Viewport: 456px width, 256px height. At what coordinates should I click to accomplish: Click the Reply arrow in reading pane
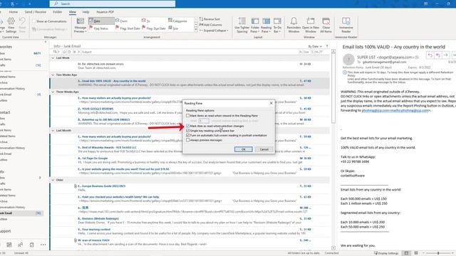(430, 55)
